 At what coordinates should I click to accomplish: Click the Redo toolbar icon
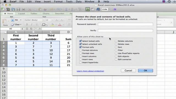point(58,9)
